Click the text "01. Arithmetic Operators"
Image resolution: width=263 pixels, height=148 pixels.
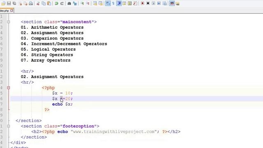click(x=52, y=28)
